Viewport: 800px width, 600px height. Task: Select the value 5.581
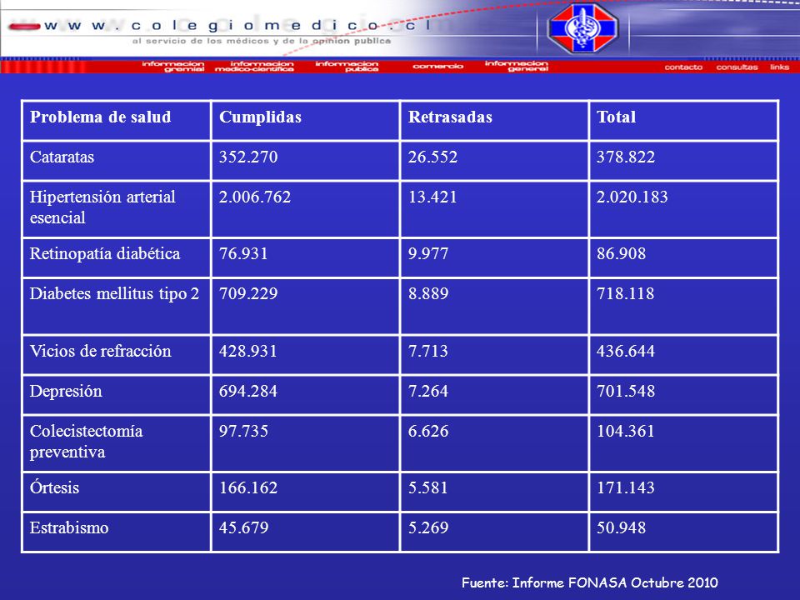(x=427, y=487)
